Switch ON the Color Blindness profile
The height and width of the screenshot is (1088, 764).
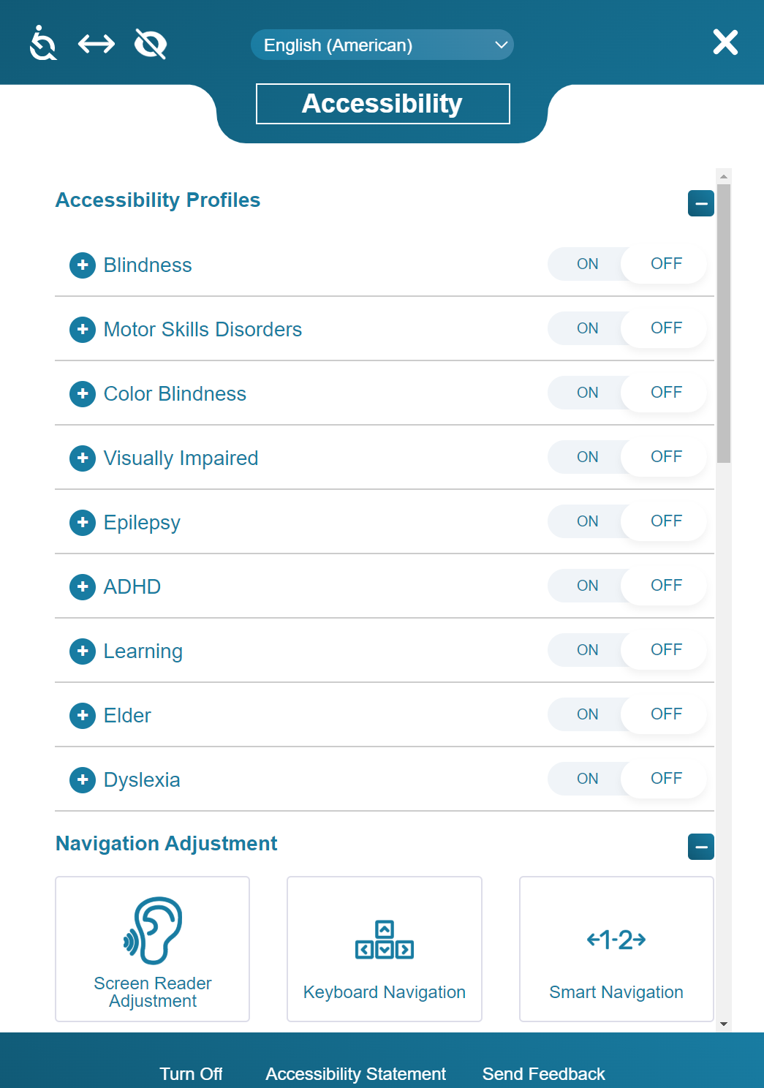[587, 393]
